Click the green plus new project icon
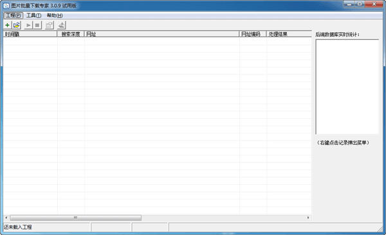This screenshot has height=235, width=386. click(x=7, y=25)
